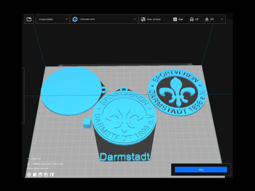Click the print job name text
Image resolution: width=255 pixels, height=191 pixels.
pos(48,164)
